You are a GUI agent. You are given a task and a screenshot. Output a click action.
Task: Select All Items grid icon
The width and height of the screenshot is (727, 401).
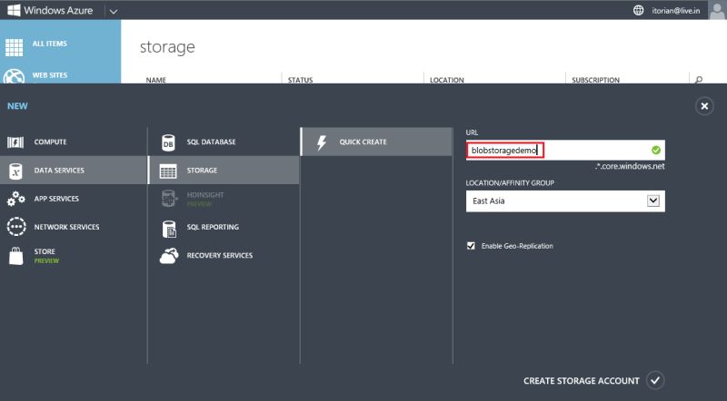14,47
